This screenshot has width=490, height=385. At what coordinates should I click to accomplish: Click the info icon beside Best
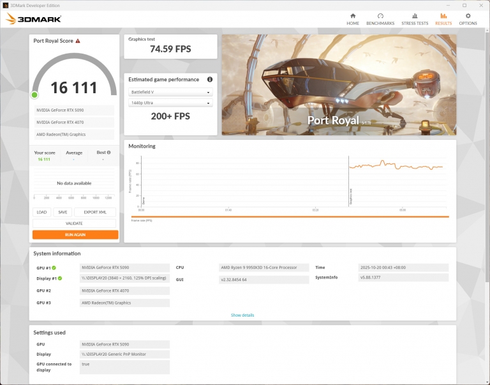point(108,153)
